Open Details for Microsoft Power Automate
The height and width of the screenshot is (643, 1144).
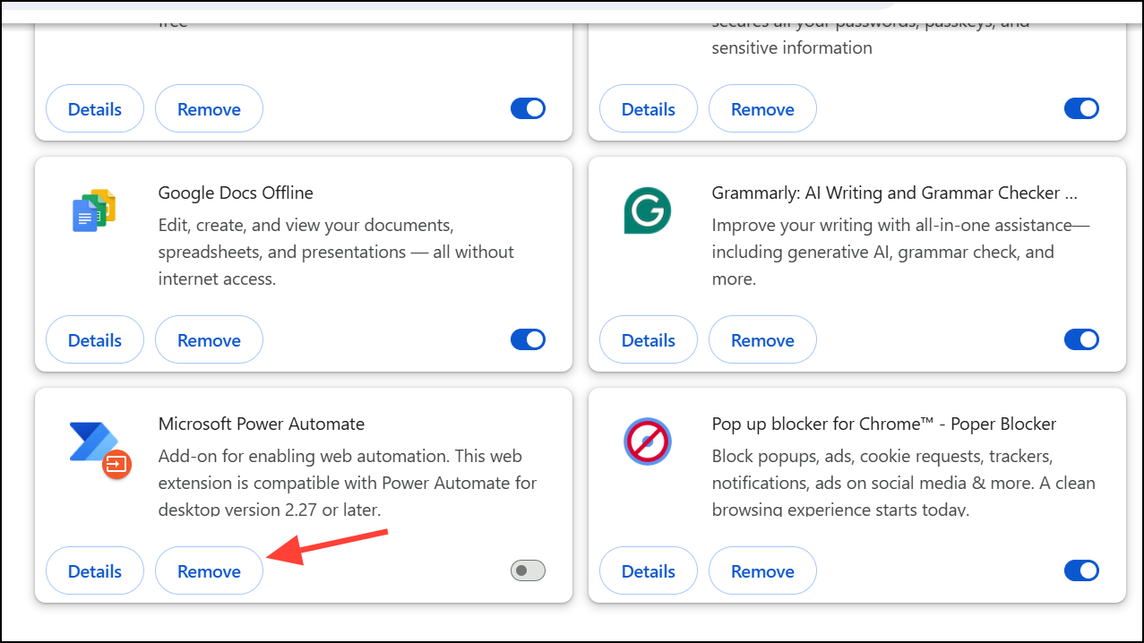pyautogui.click(x=95, y=571)
